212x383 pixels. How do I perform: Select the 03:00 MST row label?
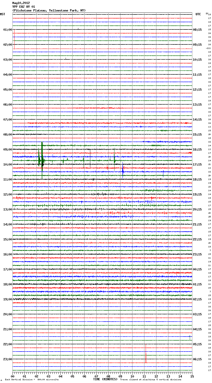click(7, 60)
